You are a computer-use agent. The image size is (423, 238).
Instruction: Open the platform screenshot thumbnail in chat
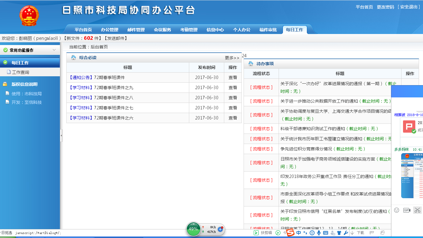coord(412,176)
